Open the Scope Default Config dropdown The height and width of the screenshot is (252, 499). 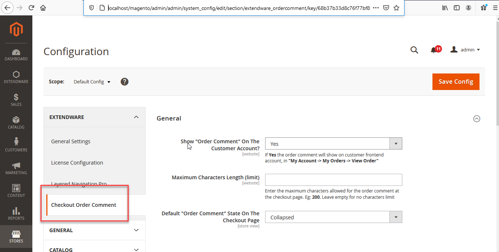(x=92, y=82)
